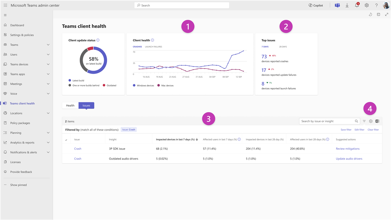Select the 28 DAYS top issues tab
391x220 pixels.
click(x=283, y=47)
